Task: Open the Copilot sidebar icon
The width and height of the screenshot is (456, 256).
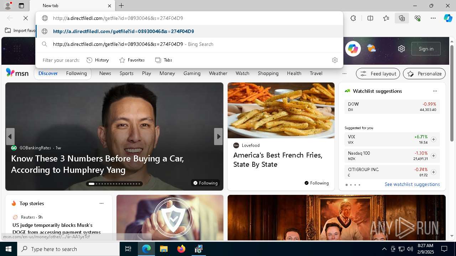Action: pos(448,18)
